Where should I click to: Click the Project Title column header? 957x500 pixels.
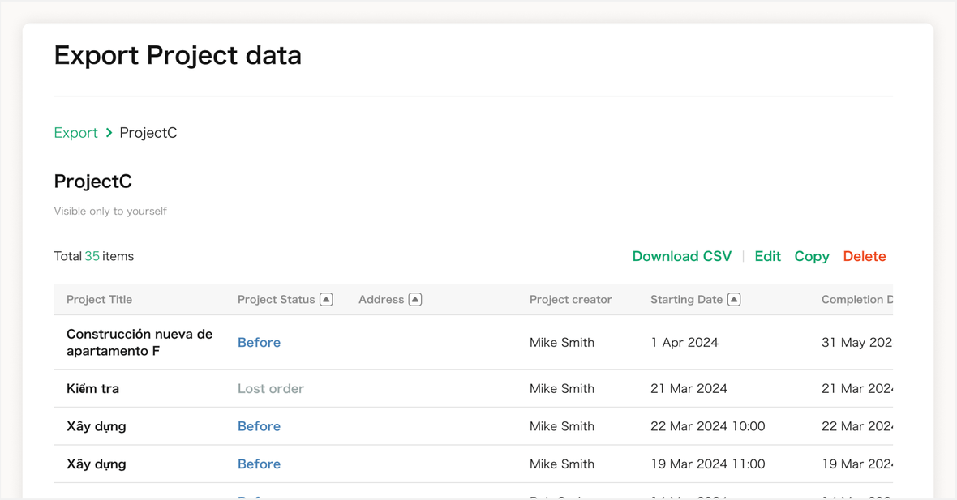99,299
